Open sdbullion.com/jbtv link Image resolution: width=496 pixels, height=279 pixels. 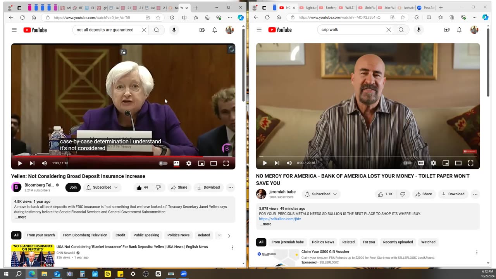pos(280,219)
